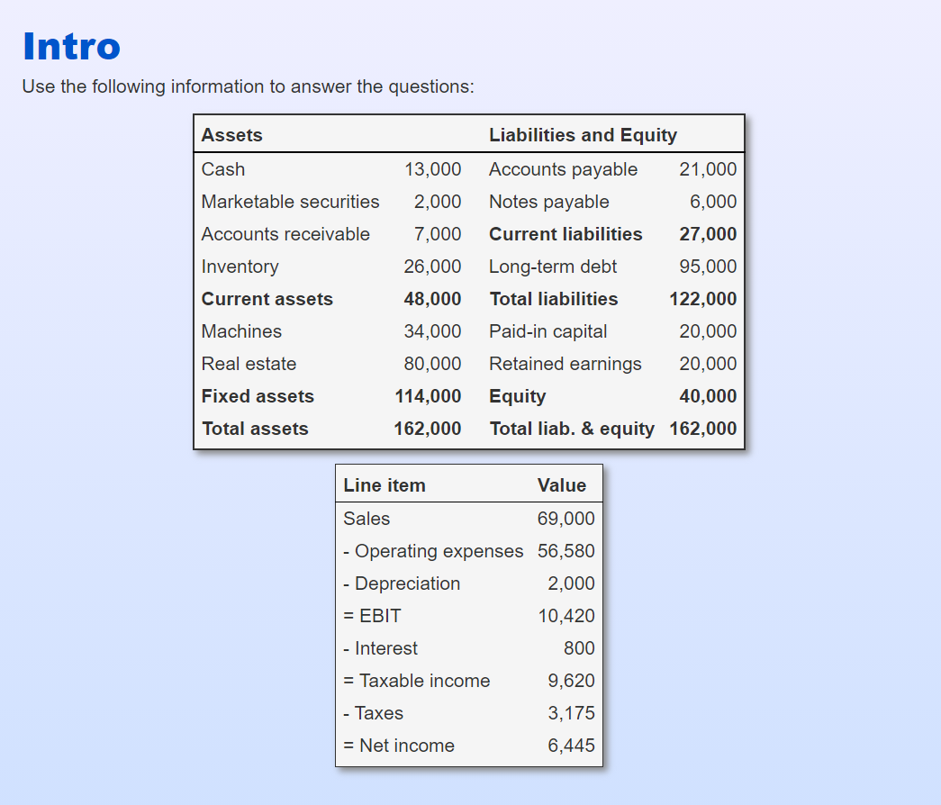
Task: Select the Marketable securities label
Action: tap(290, 202)
